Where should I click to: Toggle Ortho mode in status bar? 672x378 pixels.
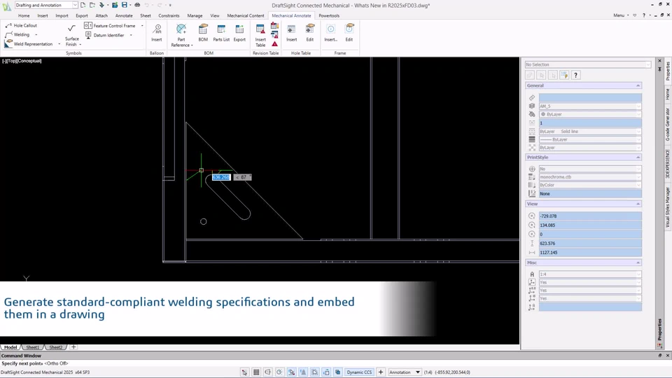pyautogui.click(x=268, y=372)
